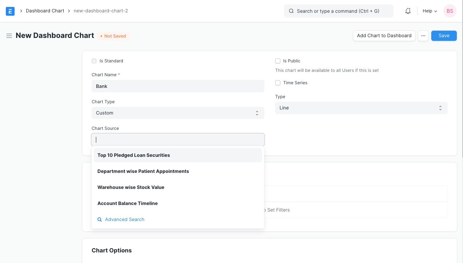The width and height of the screenshot is (463, 263).
Task: Click the ERPNext home logo icon
Action: pyautogui.click(x=10, y=11)
